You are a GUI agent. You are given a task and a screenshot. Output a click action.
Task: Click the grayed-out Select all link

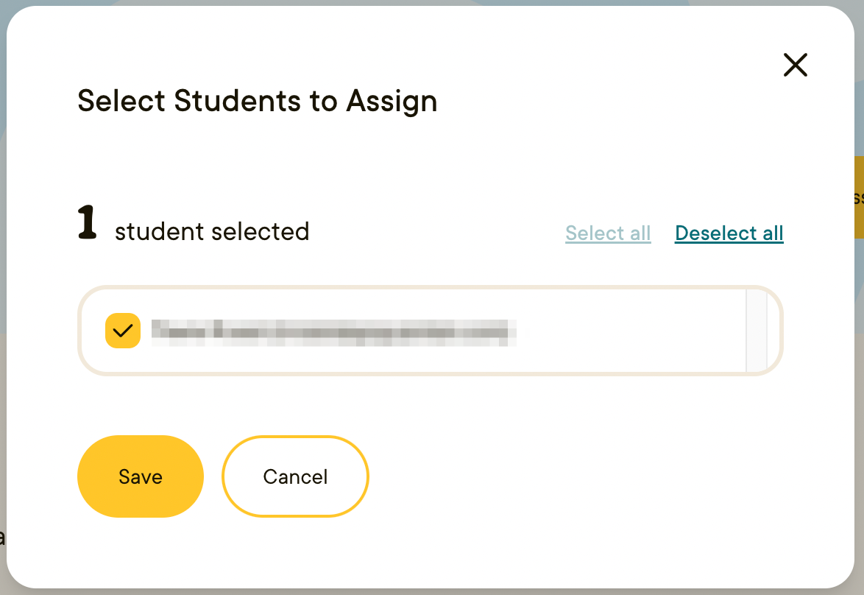608,233
